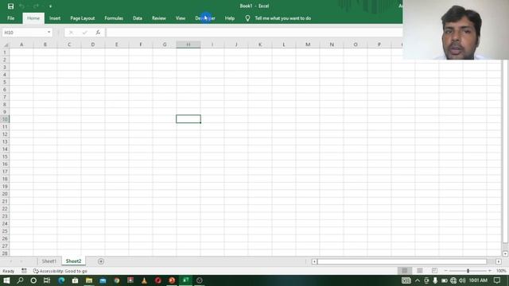
Task: Click the Save icon in the title bar
Action: (x=10, y=6)
